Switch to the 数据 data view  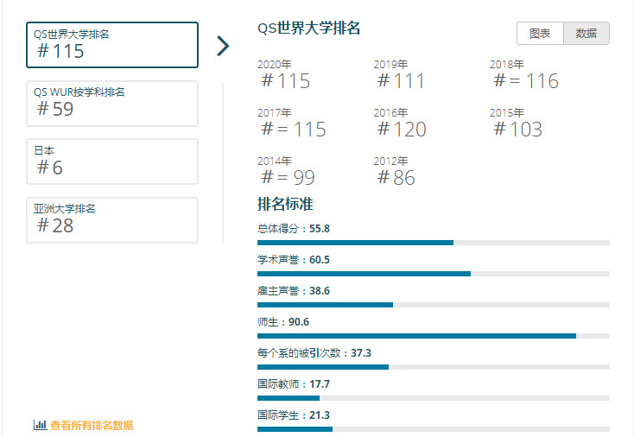[586, 33]
